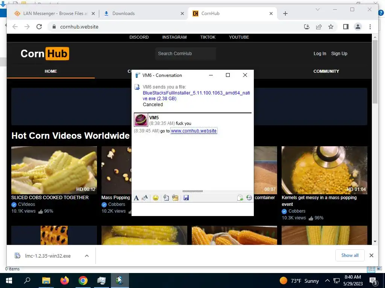
Task: Expand lmc-1.2.35-win32.exe download options chevron
Action: click(x=87, y=256)
